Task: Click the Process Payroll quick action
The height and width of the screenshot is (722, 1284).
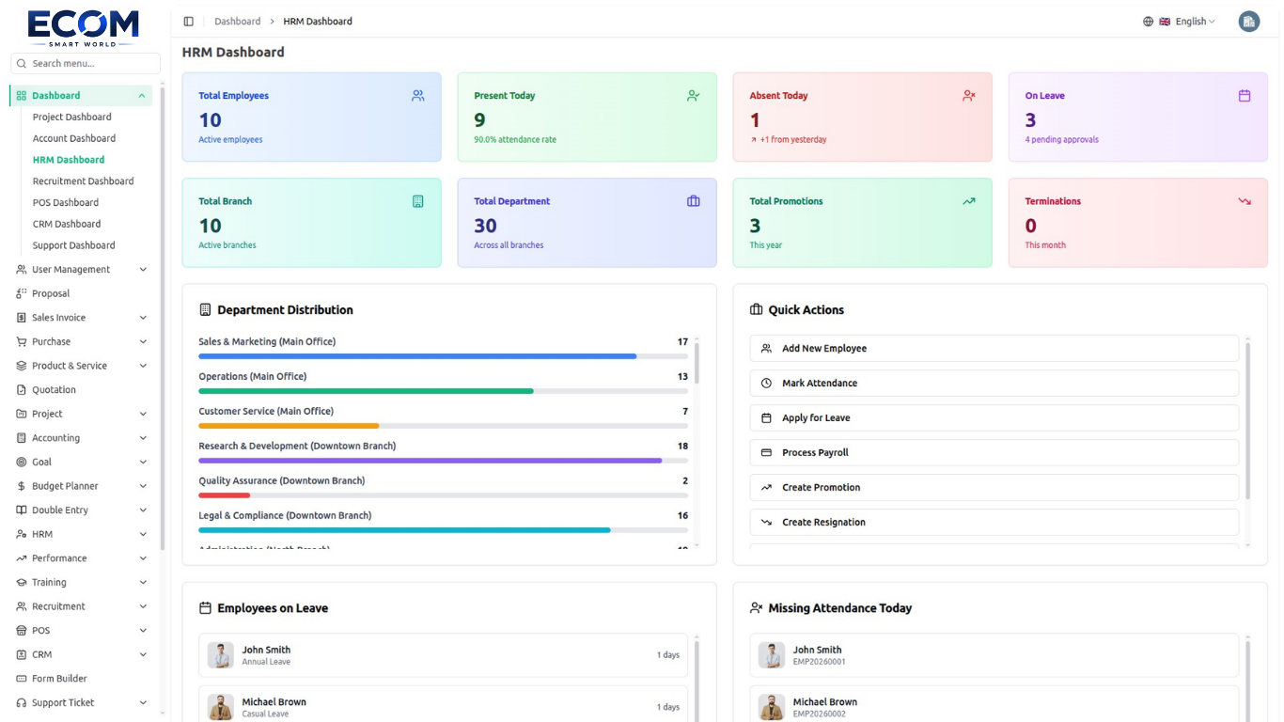Action: (994, 453)
